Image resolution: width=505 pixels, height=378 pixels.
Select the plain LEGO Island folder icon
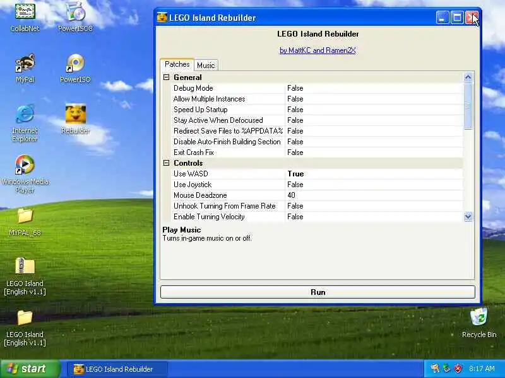25,318
